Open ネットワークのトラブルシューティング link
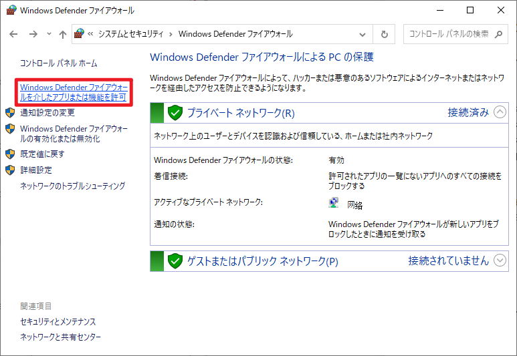 click(72, 186)
